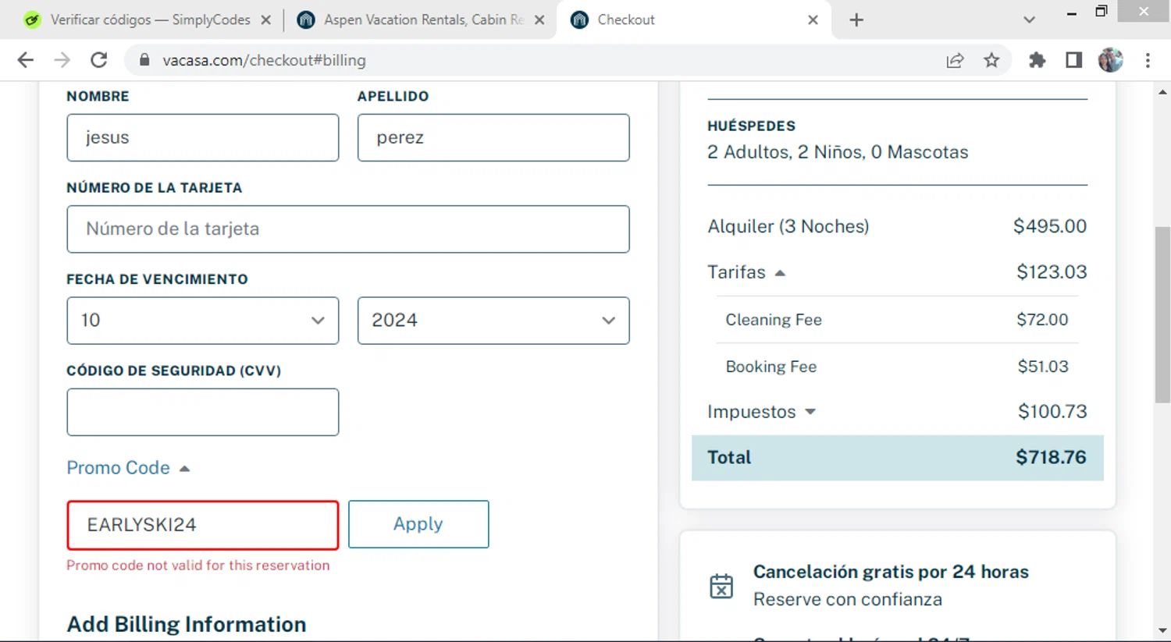Focus the CVV security code field

tap(202, 412)
